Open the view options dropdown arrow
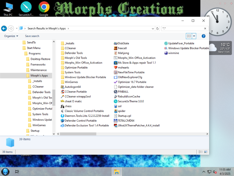This screenshot has height=176, width=234. point(194,36)
